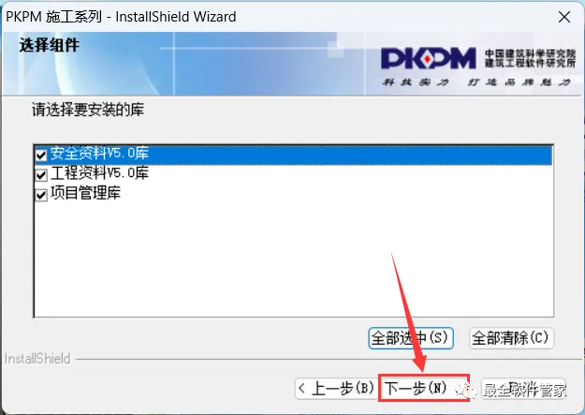Click empty area of the library list box
The height and width of the screenshot is (415, 585).
tap(293, 258)
